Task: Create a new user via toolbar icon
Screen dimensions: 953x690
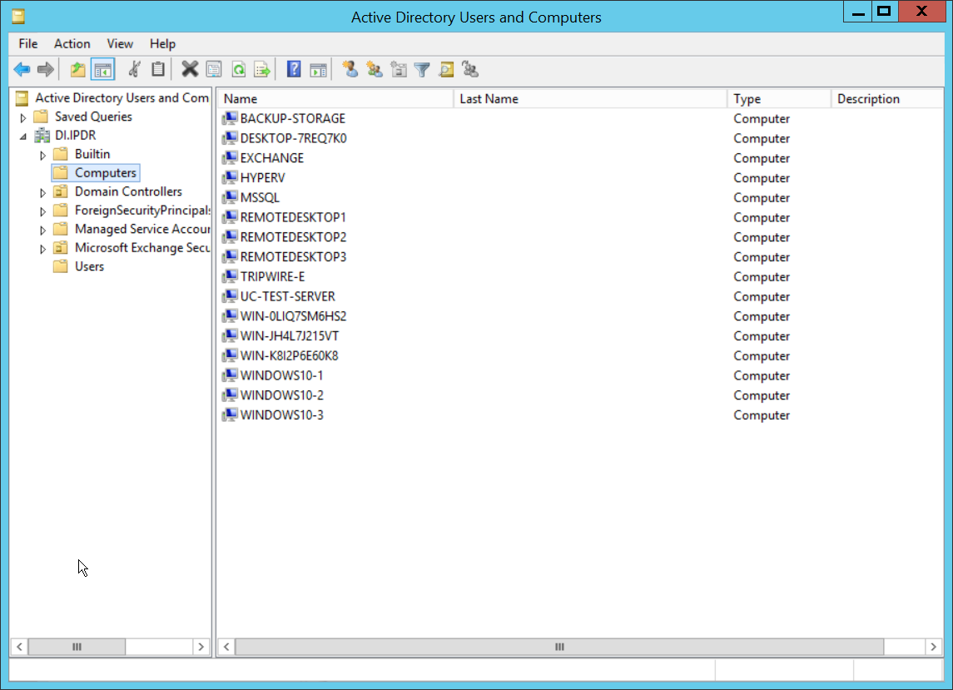Action: (350, 69)
